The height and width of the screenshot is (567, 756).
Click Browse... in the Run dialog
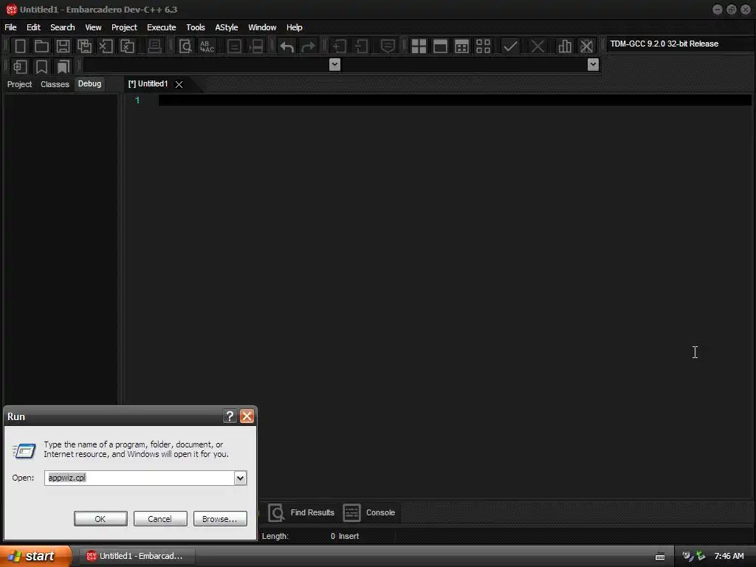click(220, 519)
